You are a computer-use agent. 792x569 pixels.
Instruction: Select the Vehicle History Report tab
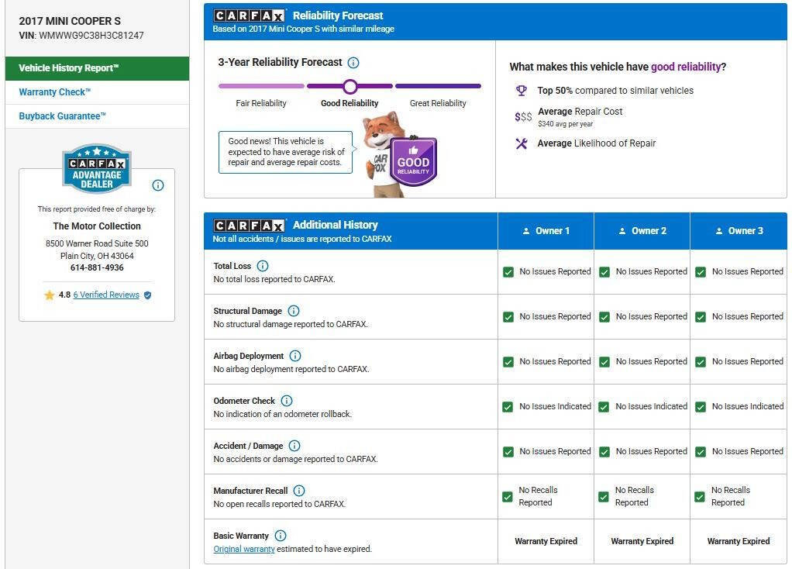pyautogui.click(x=97, y=68)
